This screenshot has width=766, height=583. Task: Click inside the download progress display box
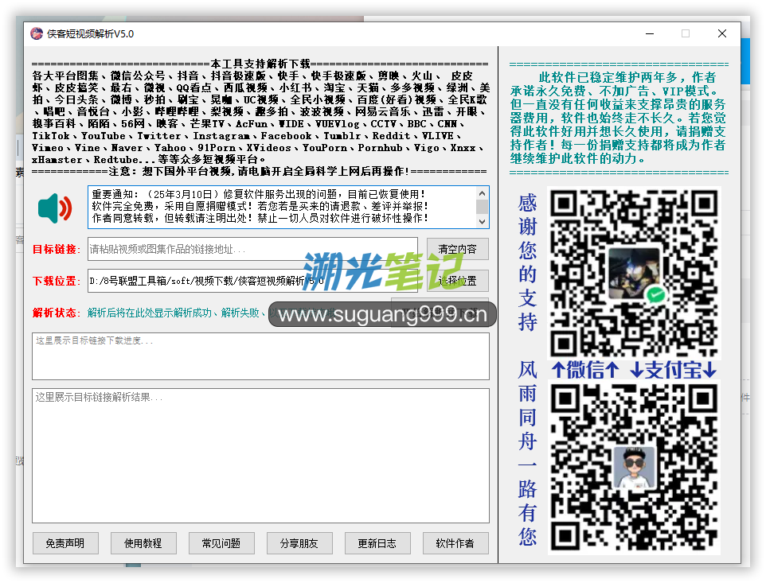point(261,356)
